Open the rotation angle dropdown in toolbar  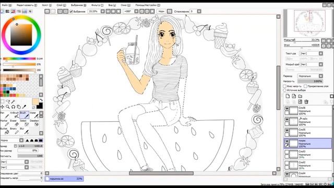pos(136,11)
